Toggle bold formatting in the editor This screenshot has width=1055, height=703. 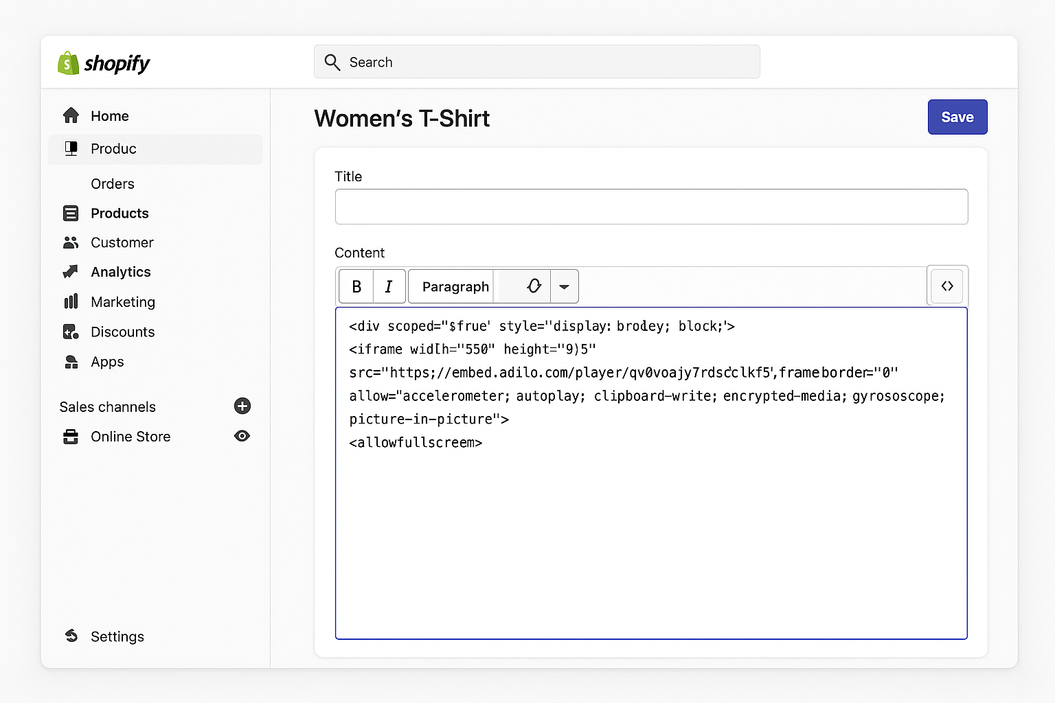coord(356,286)
